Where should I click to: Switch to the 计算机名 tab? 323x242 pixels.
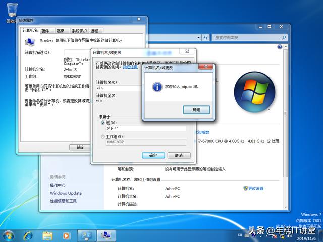[30, 30]
